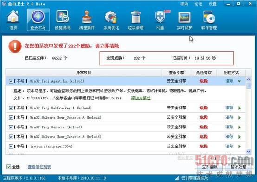Expand the Win32.Troj.Generic row arrow
This screenshot has height=182, width=257.
pos(240,127)
